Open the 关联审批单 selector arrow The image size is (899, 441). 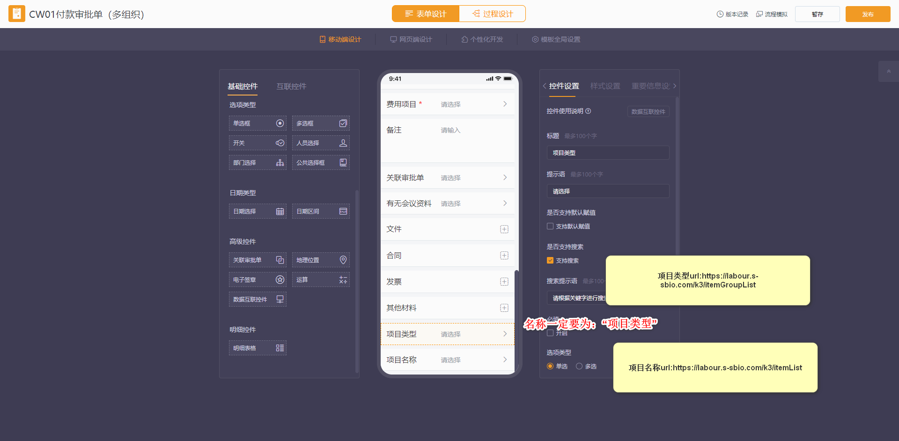(x=505, y=177)
